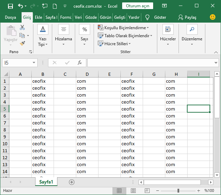Switch to the Sayfa1 sheet tab

(46, 182)
